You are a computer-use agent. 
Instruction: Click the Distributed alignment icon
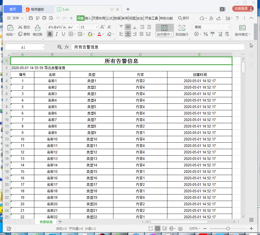point(148,34)
